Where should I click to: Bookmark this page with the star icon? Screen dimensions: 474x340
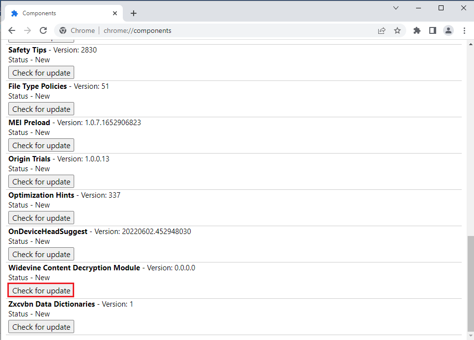pyautogui.click(x=397, y=30)
